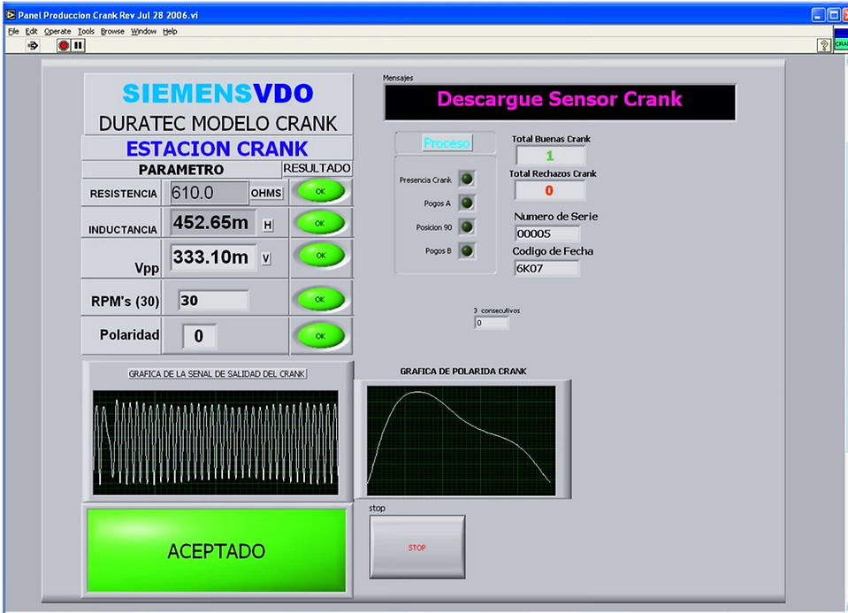Open the Browse menu

click(x=112, y=31)
